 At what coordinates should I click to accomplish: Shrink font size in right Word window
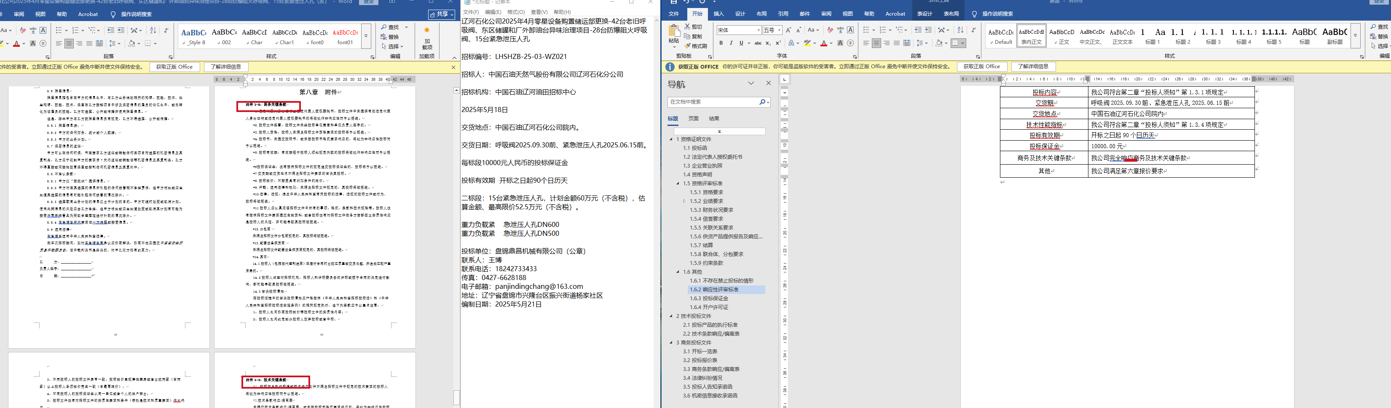click(x=799, y=30)
